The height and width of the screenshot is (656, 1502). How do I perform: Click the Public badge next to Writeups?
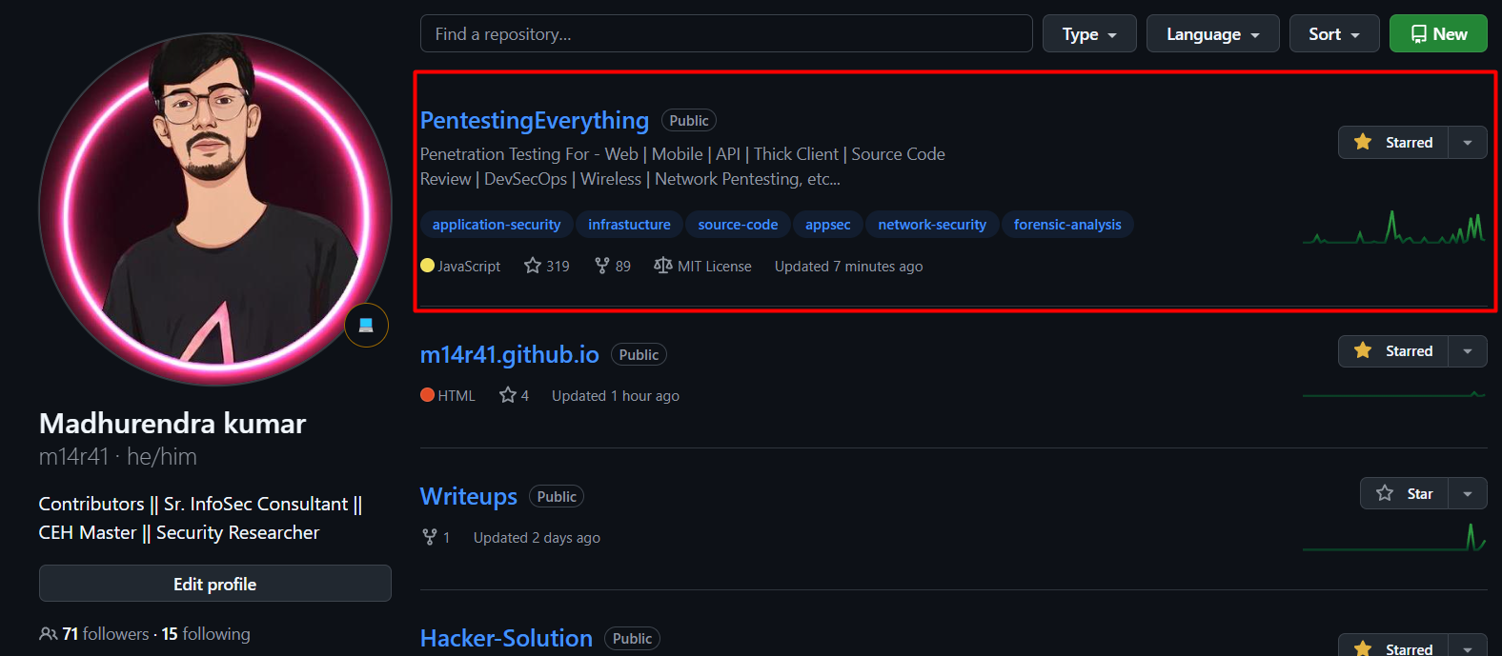pos(557,497)
